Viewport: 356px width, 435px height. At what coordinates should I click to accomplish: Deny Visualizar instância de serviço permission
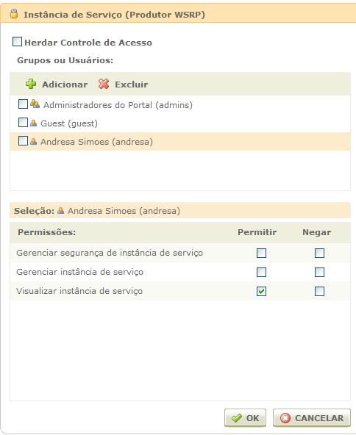point(319,291)
